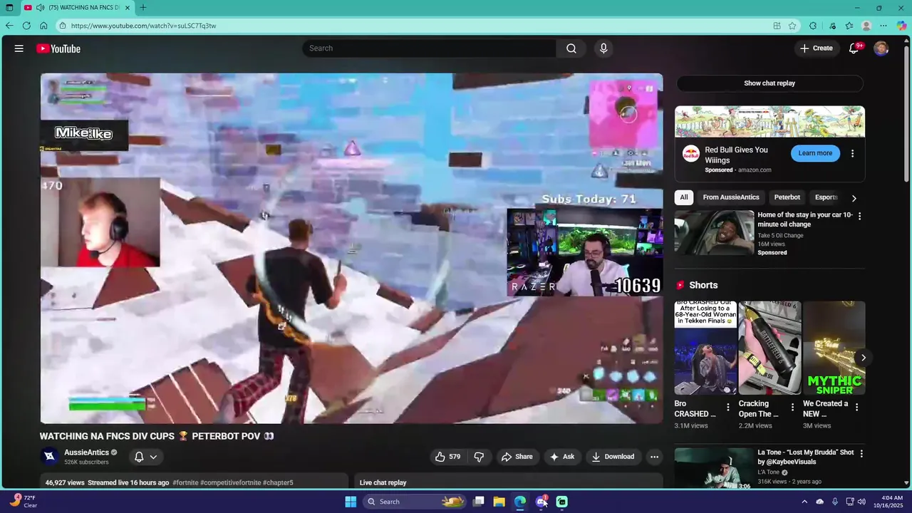Open YouTube notifications bell
The image size is (912, 513).
[854, 48]
